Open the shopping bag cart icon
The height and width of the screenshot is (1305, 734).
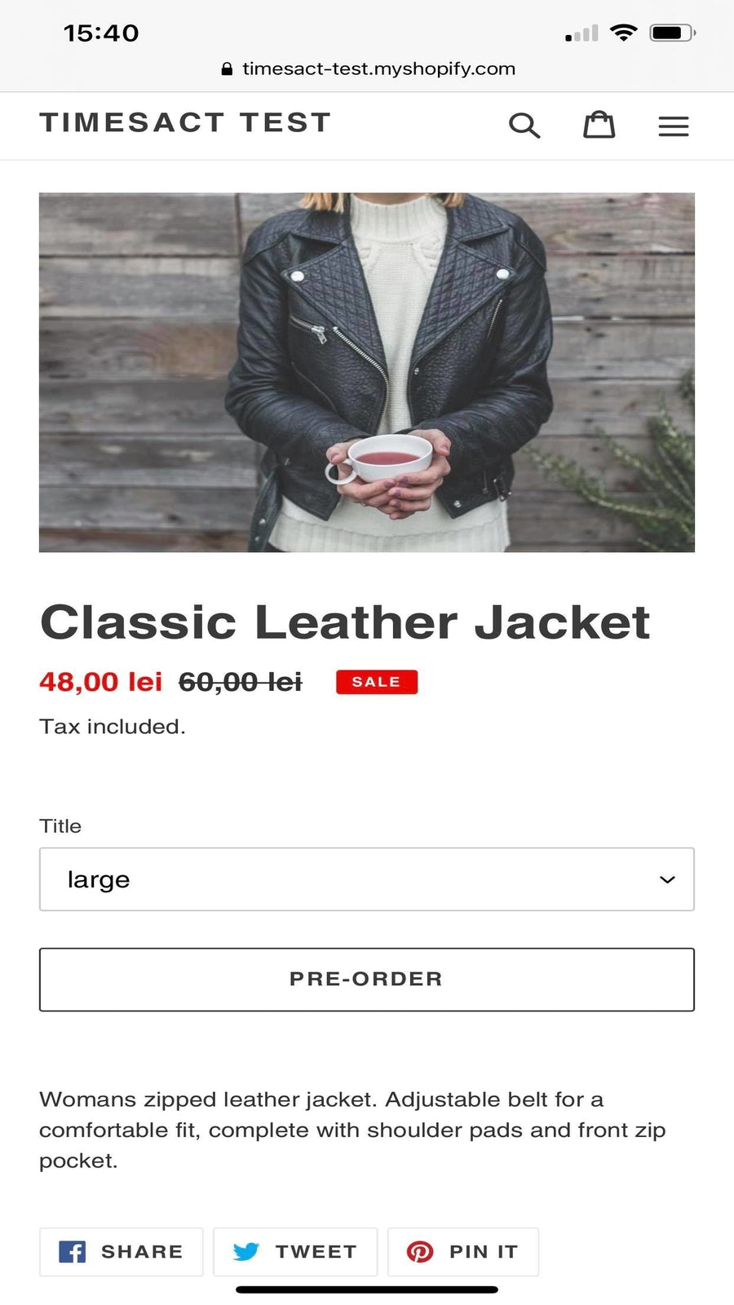coord(599,124)
